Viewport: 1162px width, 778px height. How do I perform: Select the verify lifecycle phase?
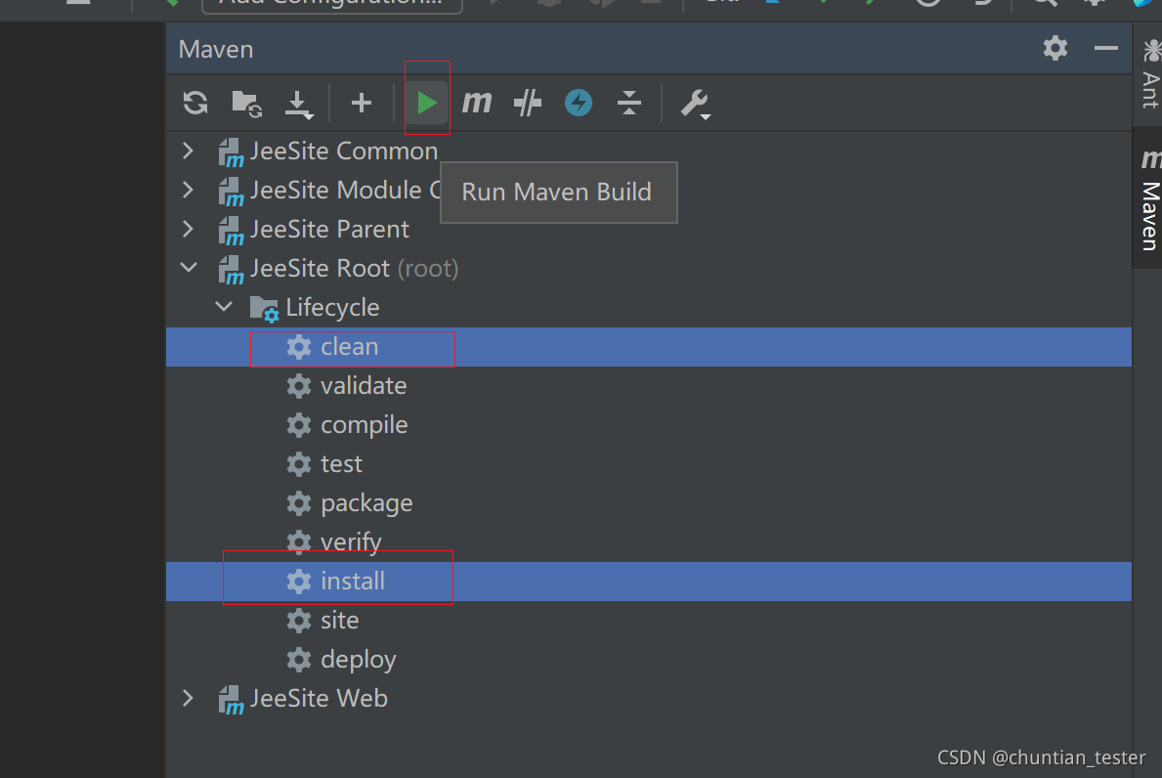tap(649, 542)
